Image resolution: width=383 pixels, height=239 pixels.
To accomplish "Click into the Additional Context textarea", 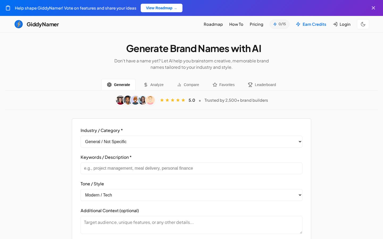I will pos(191,225).
